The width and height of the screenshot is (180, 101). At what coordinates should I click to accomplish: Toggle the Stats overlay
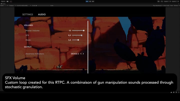coord(171,5)
